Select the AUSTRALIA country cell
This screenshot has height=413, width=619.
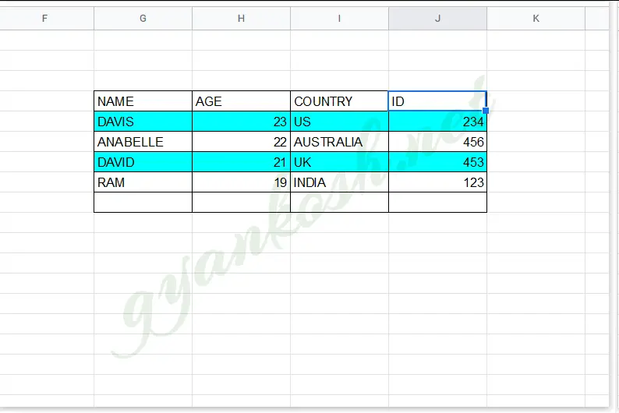click(339, 142)
